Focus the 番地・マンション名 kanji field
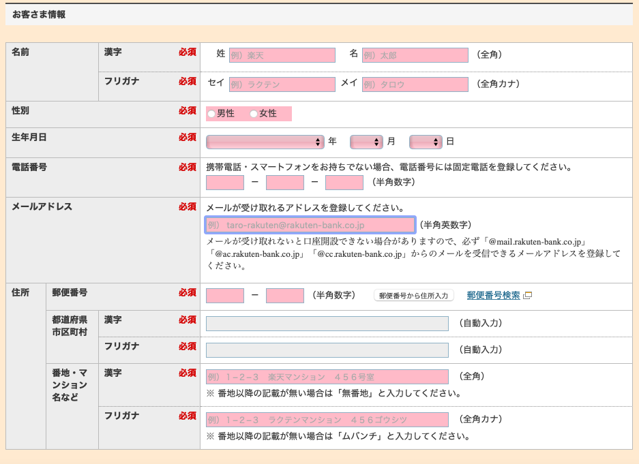 (327, 377)
